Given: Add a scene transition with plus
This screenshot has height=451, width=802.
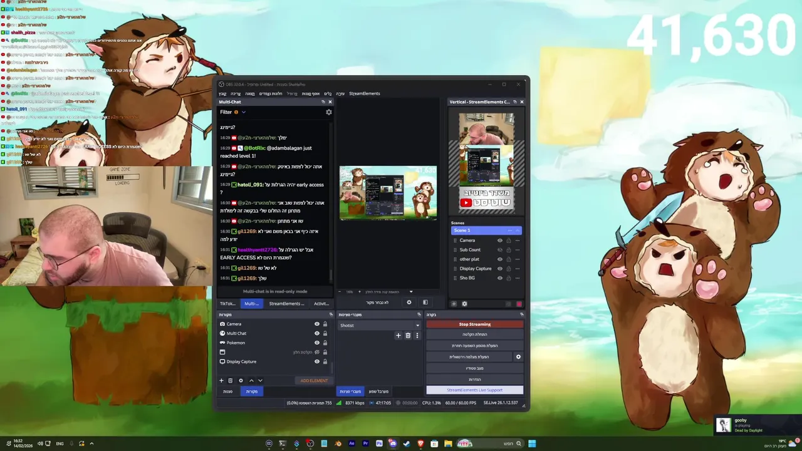Looking at the screenshot, I should (x=398, y=335).
